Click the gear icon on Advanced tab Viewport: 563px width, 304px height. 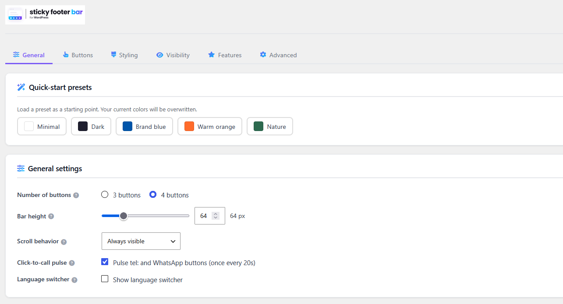pyautogui.click(x=263, y=55)
